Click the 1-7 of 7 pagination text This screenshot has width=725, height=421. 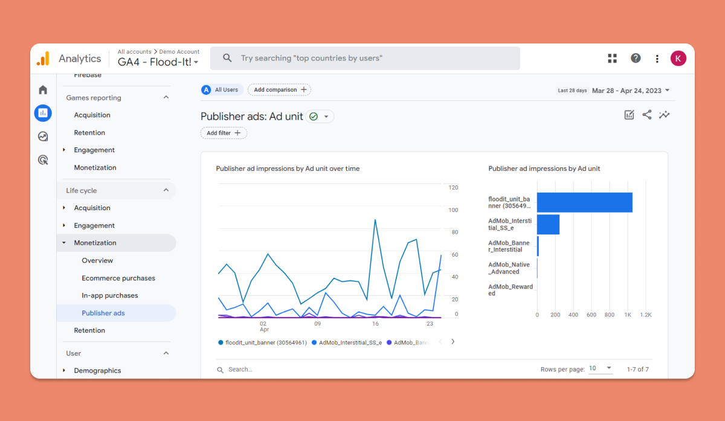pyautogui.click(x=638, y=369)
